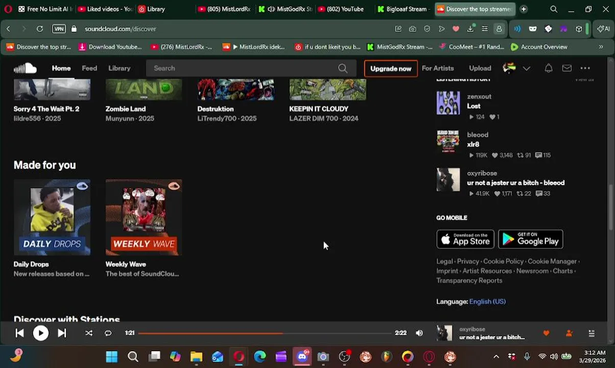Open the Zombie Land album title
This screenshot has height=368, width=615.
click(126, 109)
